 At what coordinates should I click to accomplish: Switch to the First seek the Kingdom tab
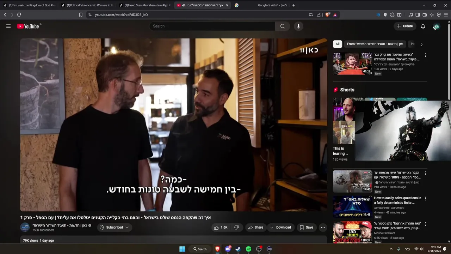pos(29,5)
